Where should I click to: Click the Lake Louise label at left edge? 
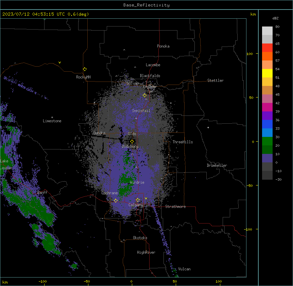[6, 164]
